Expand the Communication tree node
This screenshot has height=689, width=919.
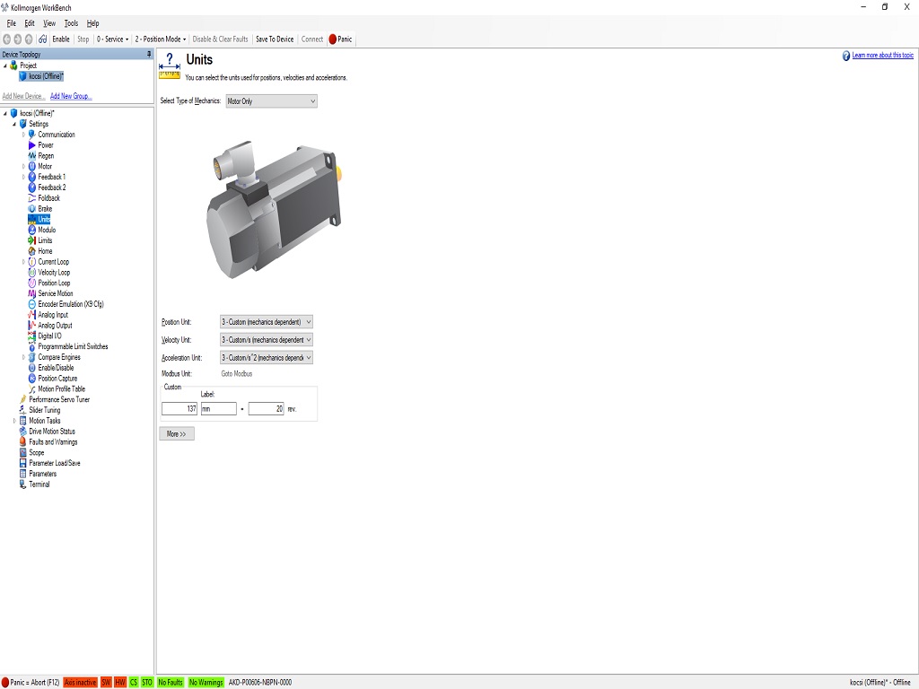[x=23, y=135]
